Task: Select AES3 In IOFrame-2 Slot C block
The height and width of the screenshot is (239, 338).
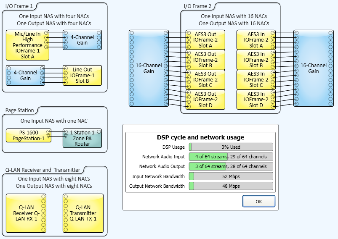Action: click(256, 79)
